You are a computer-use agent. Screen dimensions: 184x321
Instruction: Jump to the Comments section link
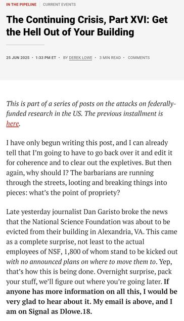pyautogui.click(x=139, y=58)
